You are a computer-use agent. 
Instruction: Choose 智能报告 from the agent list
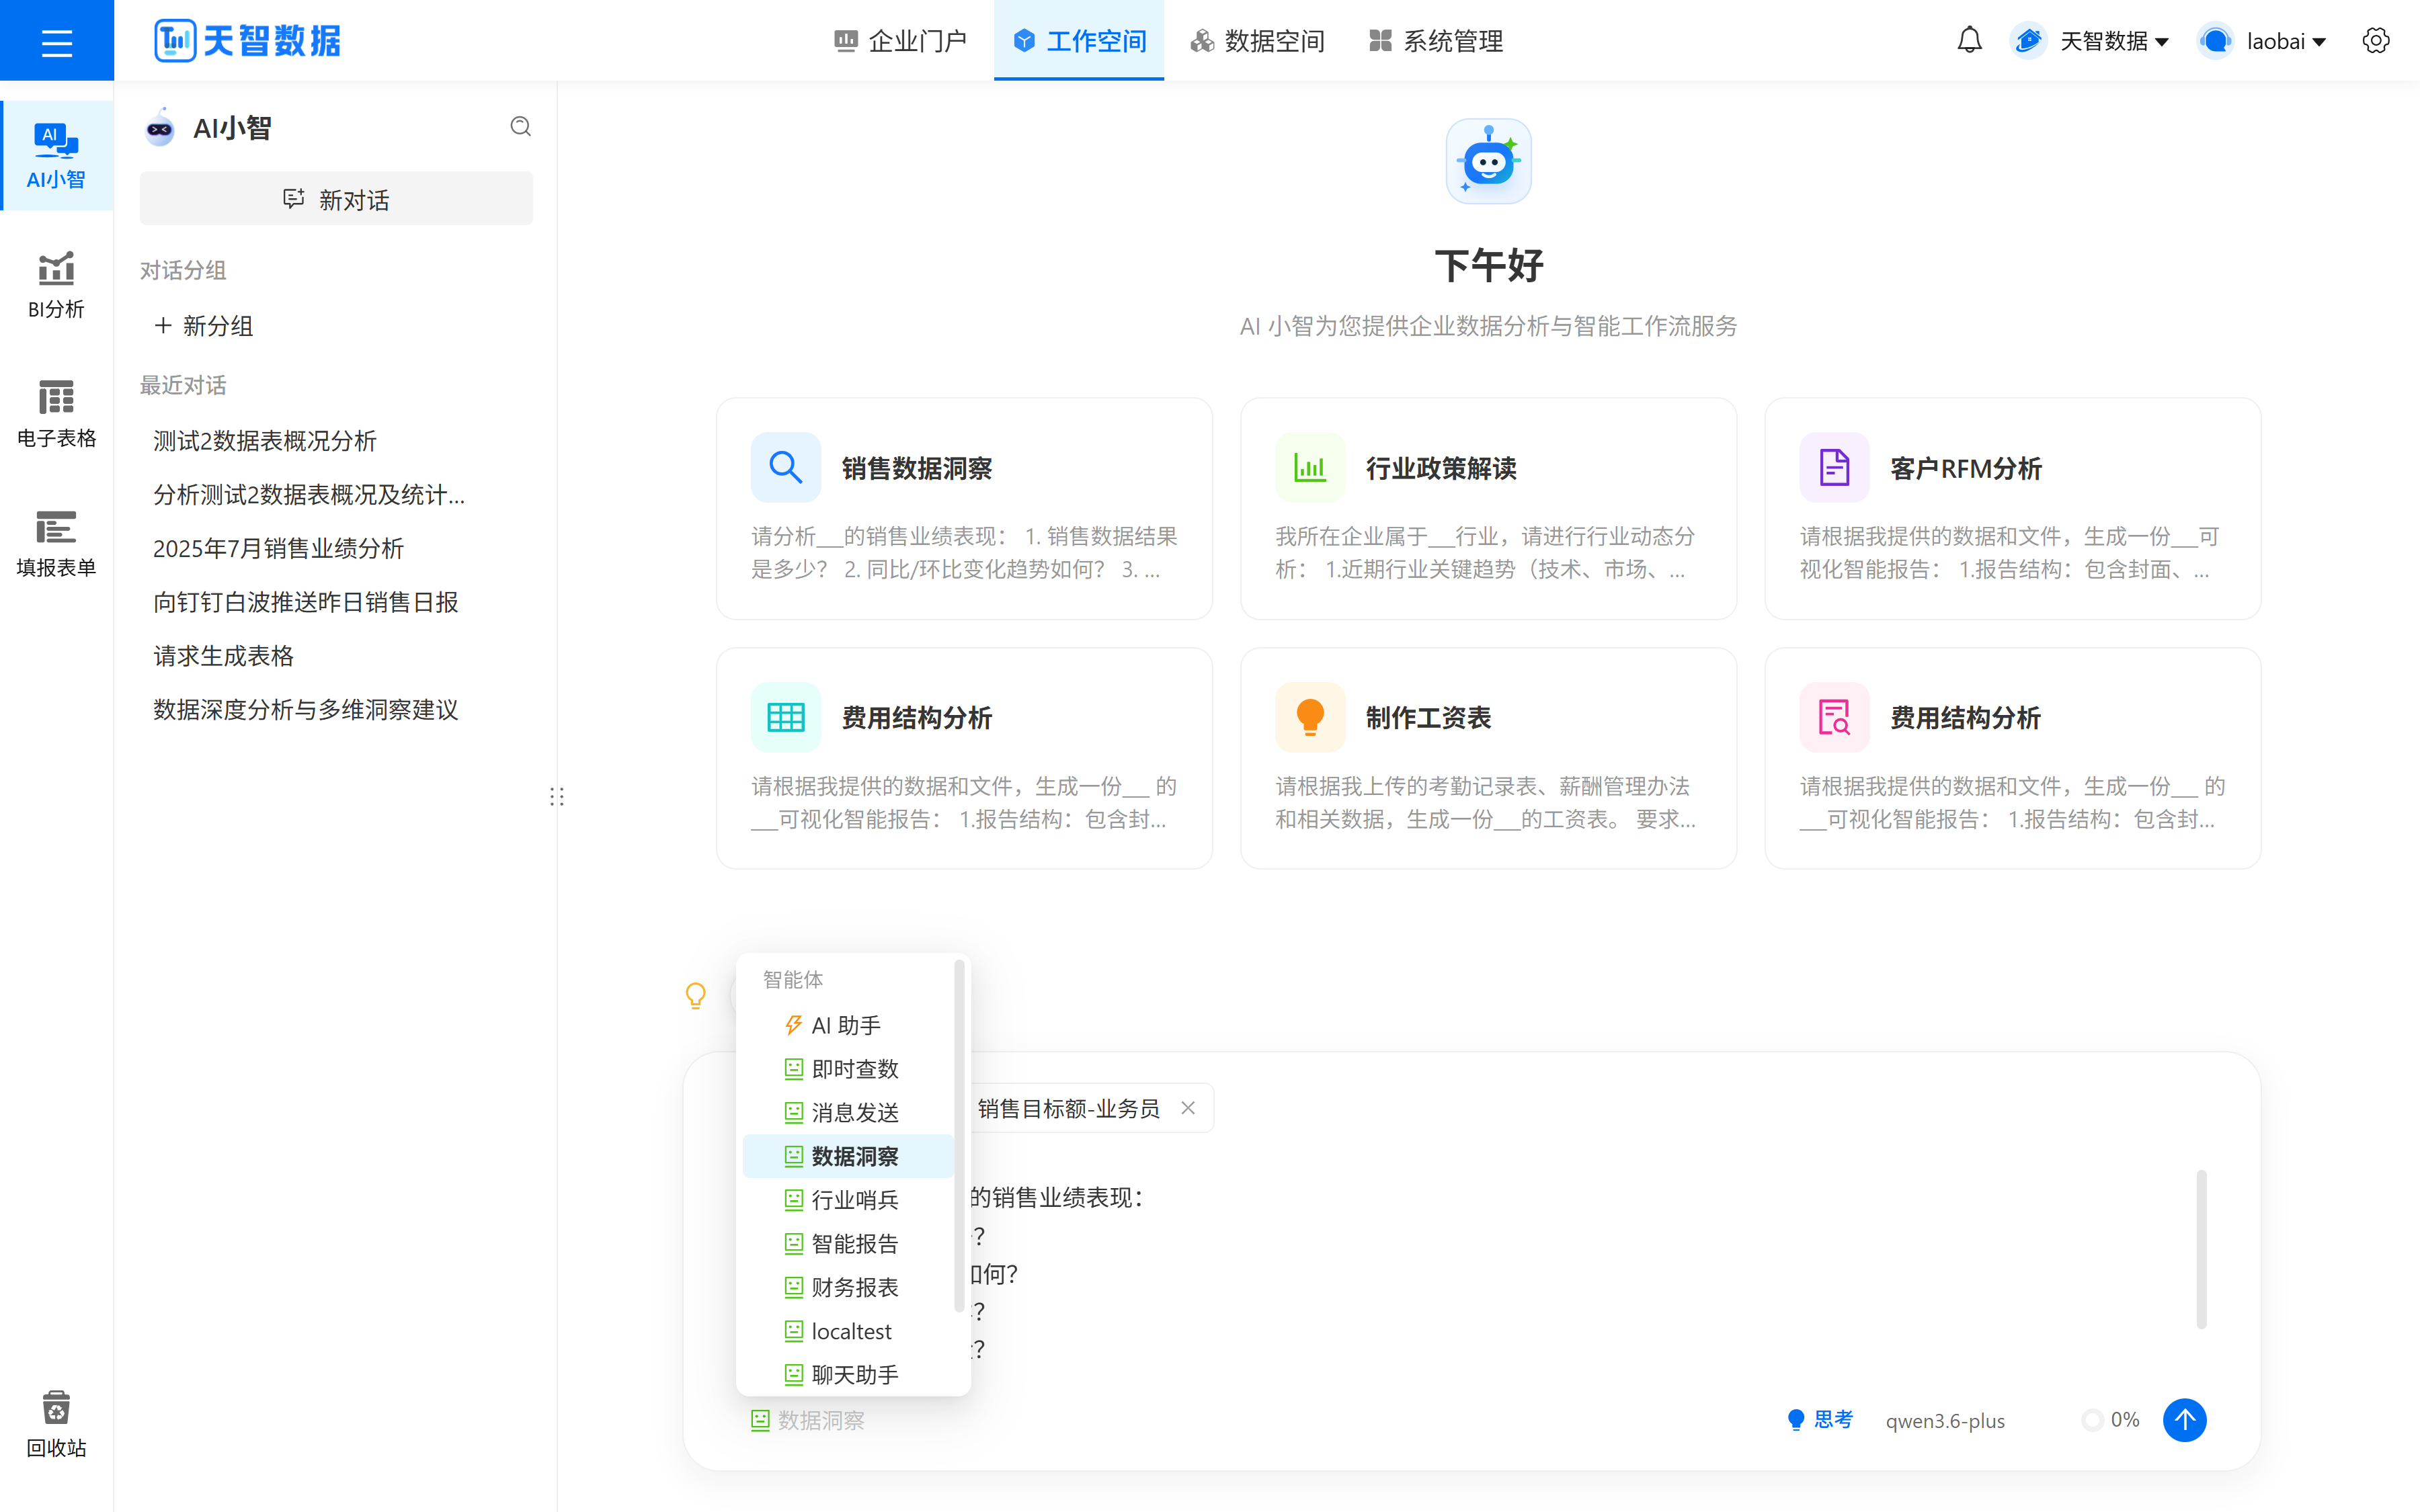pyautogui.click(x=848, y=1243)
